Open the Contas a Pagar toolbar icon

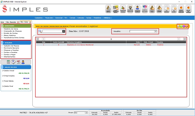tap(152, 9)
